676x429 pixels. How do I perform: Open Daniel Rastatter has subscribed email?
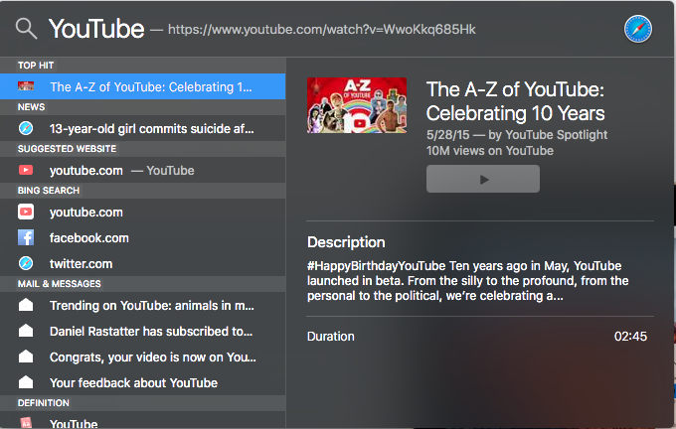[x=143, y=332]
